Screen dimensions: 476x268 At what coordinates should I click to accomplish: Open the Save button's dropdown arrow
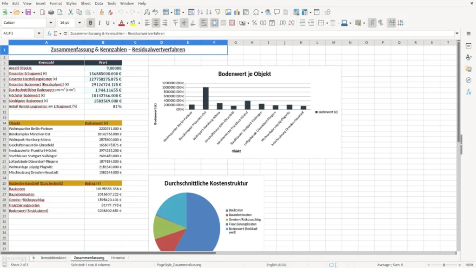34,13
